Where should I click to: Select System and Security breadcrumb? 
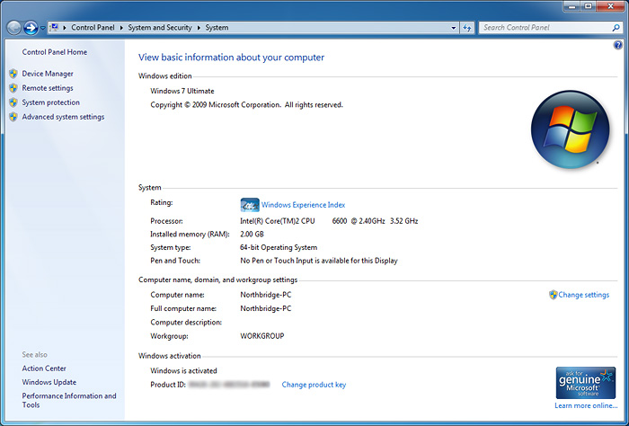pyautogui.click(x=160, y=27)
